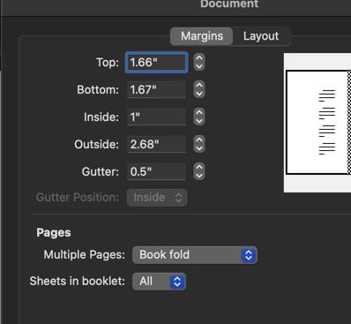Click into the Top margin field
Screen dimensions: 351x324
156,63
